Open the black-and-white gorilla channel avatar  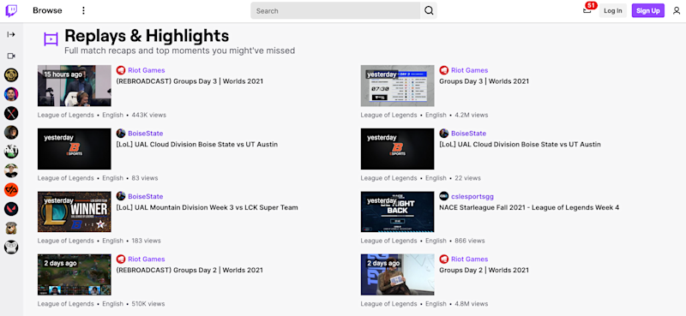[11, 247]
